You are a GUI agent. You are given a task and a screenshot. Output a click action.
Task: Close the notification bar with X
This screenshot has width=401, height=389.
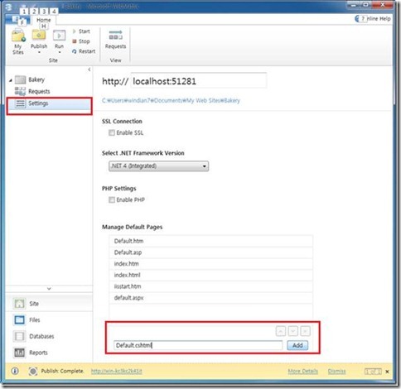[387, 372]
